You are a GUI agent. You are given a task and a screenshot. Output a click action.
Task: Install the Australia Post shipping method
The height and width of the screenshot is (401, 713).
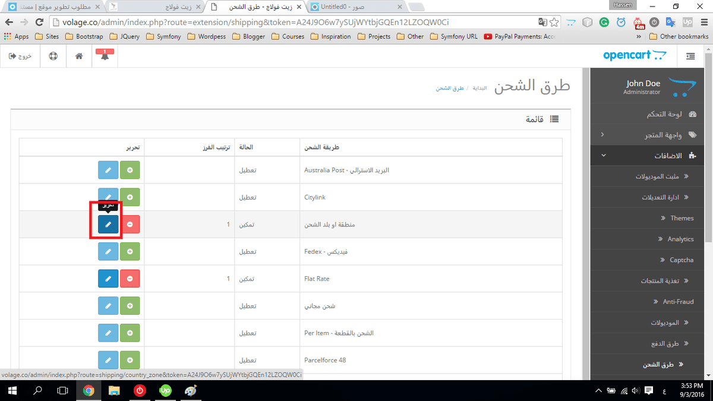pos(130,170)
